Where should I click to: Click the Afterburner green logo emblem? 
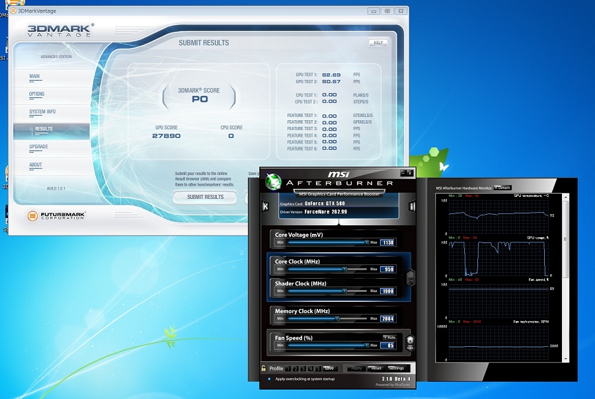tap(273, 182)
